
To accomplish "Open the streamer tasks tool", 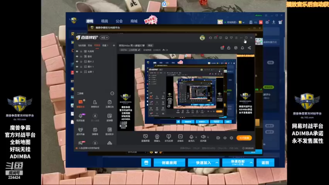I will [109, 104].
